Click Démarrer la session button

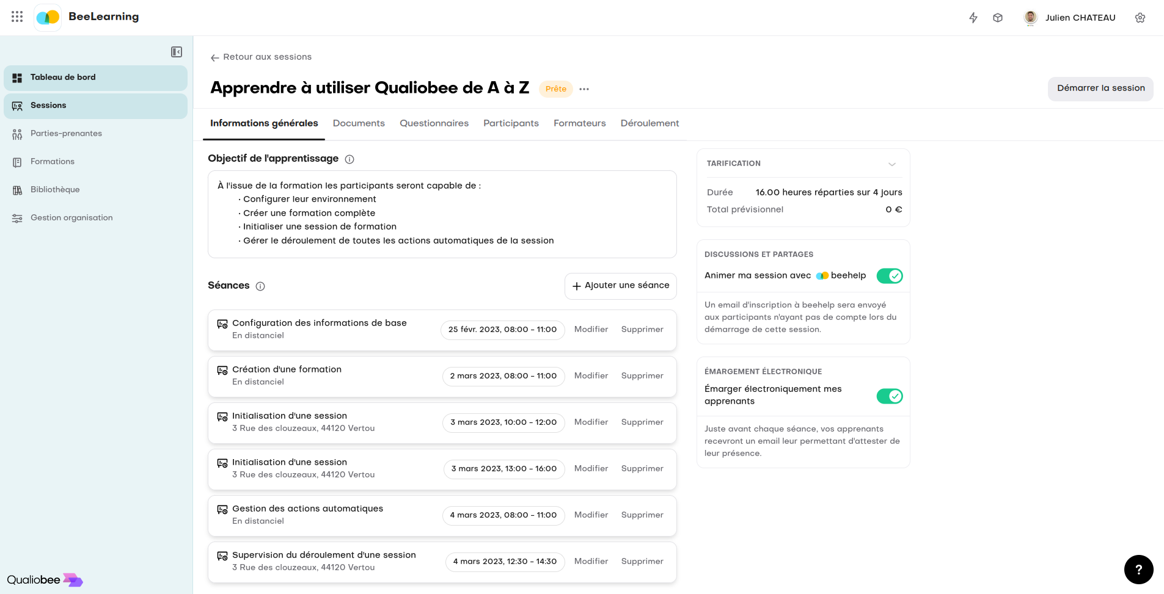(1100, 89)
